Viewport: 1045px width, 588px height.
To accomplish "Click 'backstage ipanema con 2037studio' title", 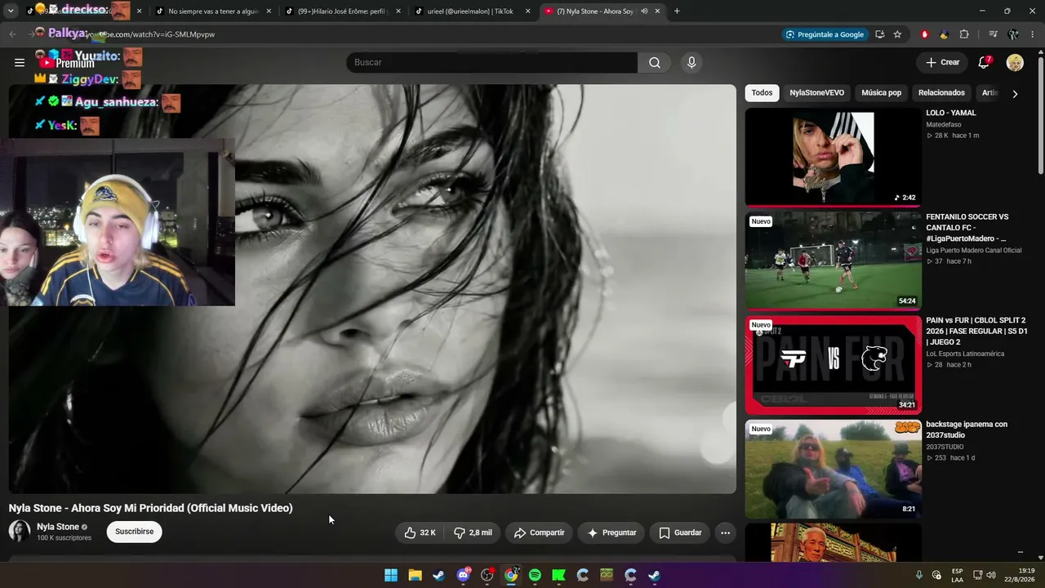I will (x=967, y=430).
